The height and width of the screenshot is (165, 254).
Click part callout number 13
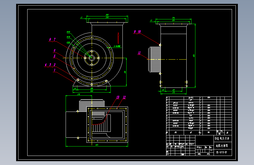point(118,97)
